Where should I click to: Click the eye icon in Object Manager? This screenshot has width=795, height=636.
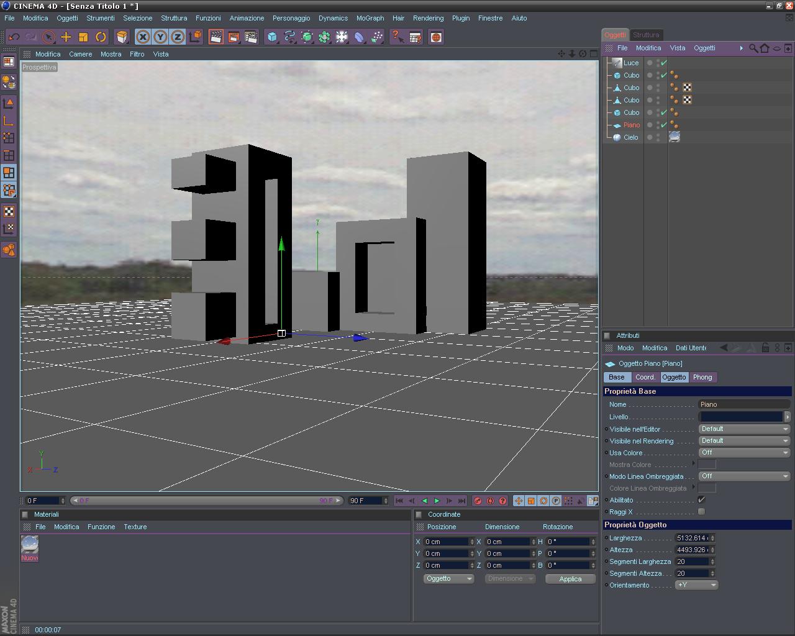(776, 48)
